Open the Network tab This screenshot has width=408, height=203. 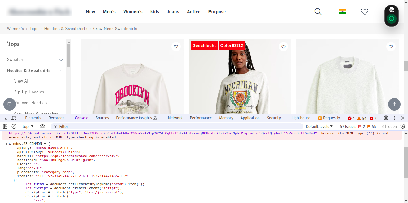pyautogui.click(x=175, y=118)
